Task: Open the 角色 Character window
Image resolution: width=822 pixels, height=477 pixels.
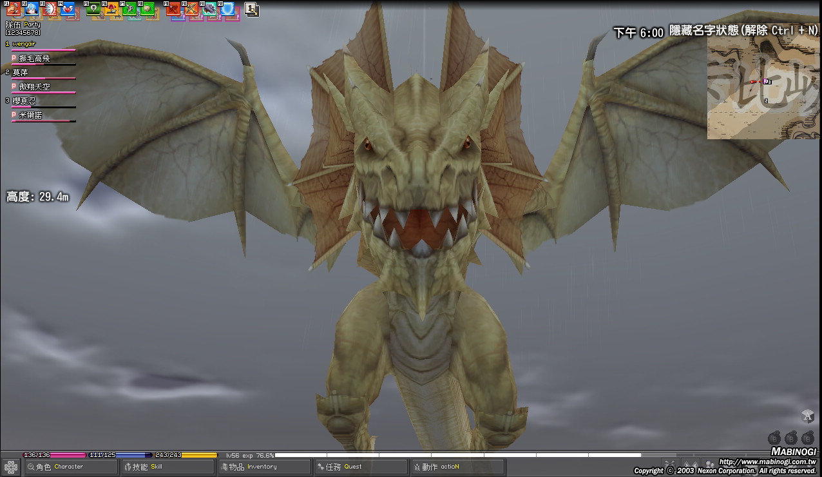Action: 71,467
